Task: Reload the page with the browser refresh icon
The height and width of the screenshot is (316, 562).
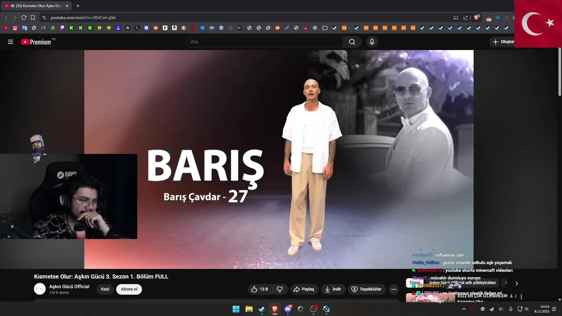Action: (24, 18)
